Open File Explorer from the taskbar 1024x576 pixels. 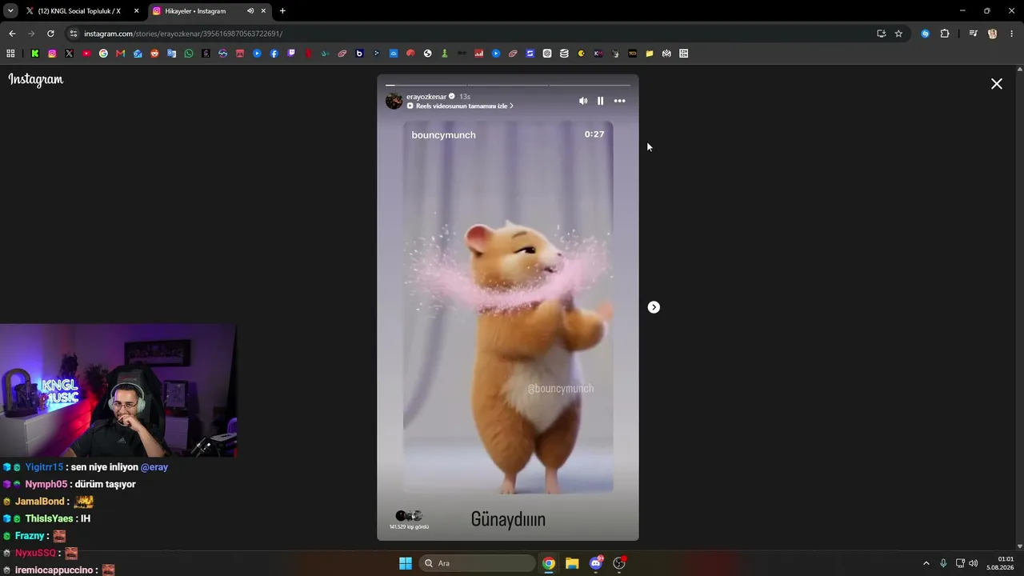coord(572,563)
